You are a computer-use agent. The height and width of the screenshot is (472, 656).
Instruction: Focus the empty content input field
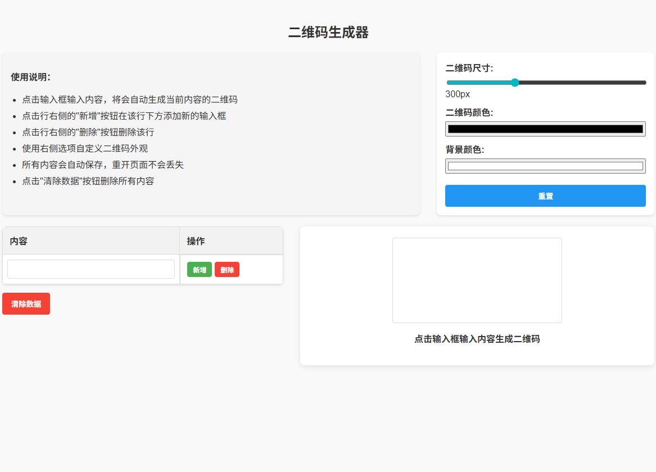[x=91, y=269]
